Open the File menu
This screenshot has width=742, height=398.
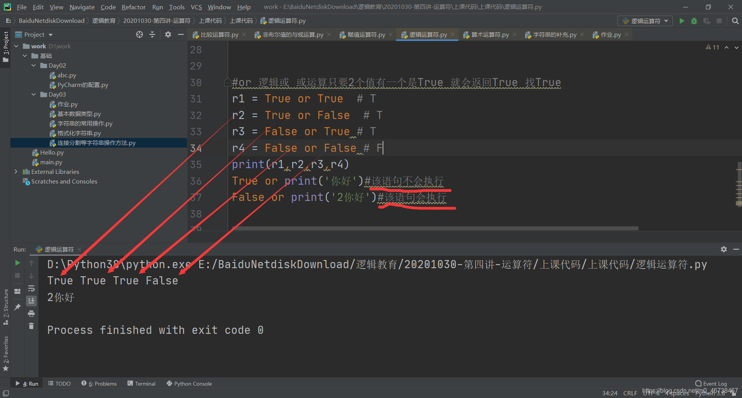click(22, 7)
